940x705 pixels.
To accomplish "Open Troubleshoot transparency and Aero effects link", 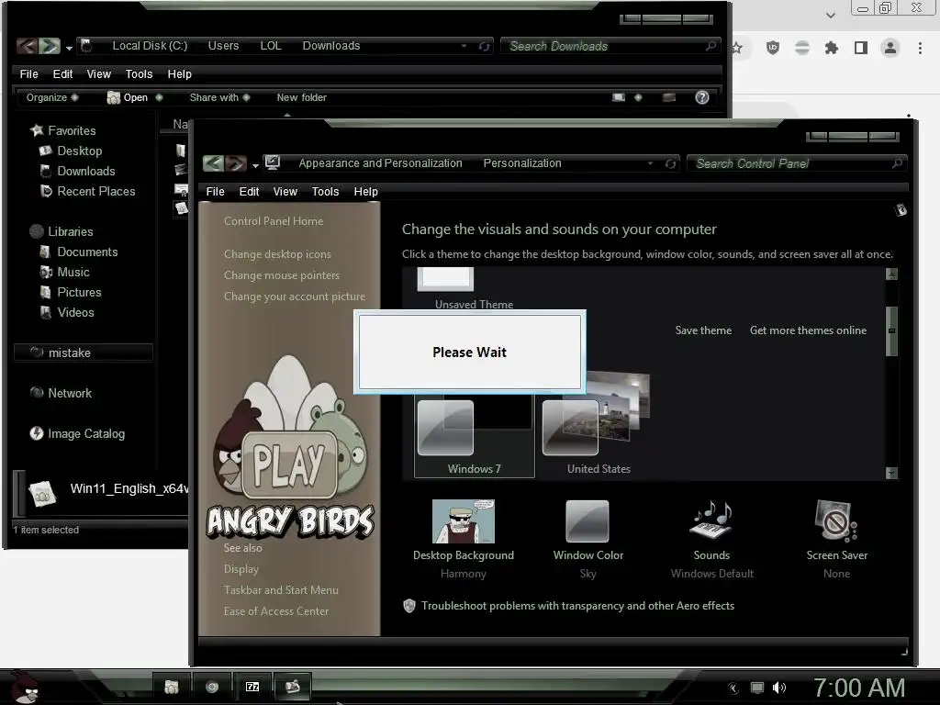I will pos(578,606).
